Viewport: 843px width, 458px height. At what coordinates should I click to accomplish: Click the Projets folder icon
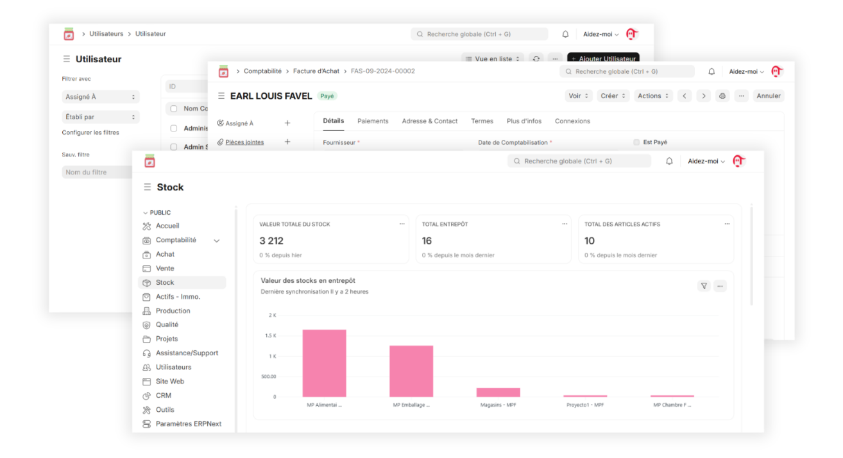(x=146, y=339)
